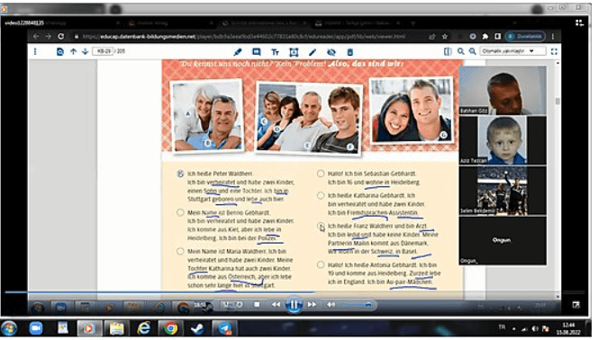This screenshot has width=598, height=340.
Task: Select radio button for Peter Waldherr text
Action: pyautogui.click(x=180, y=174)
